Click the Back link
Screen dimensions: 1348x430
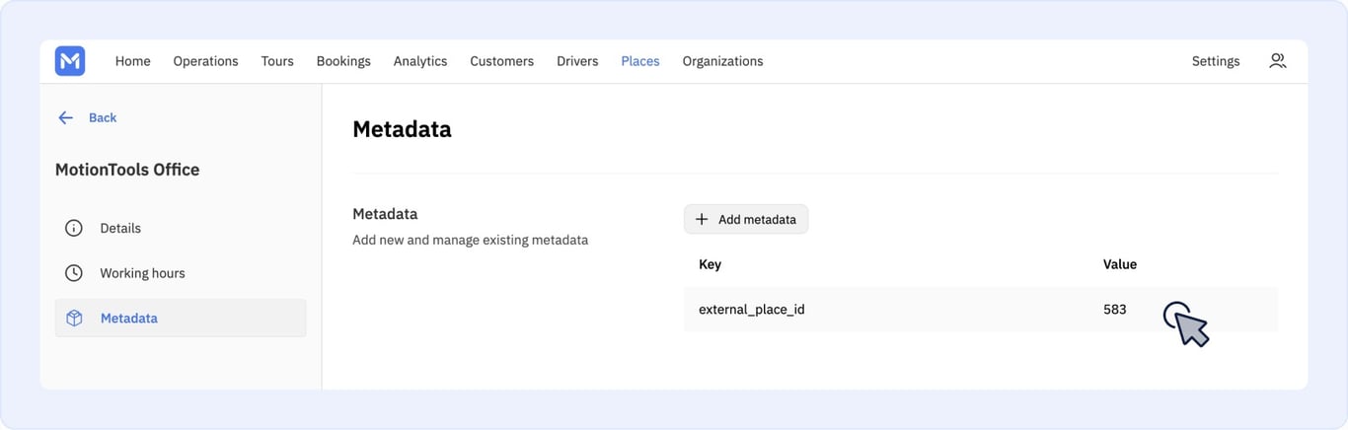pos(103,117)
